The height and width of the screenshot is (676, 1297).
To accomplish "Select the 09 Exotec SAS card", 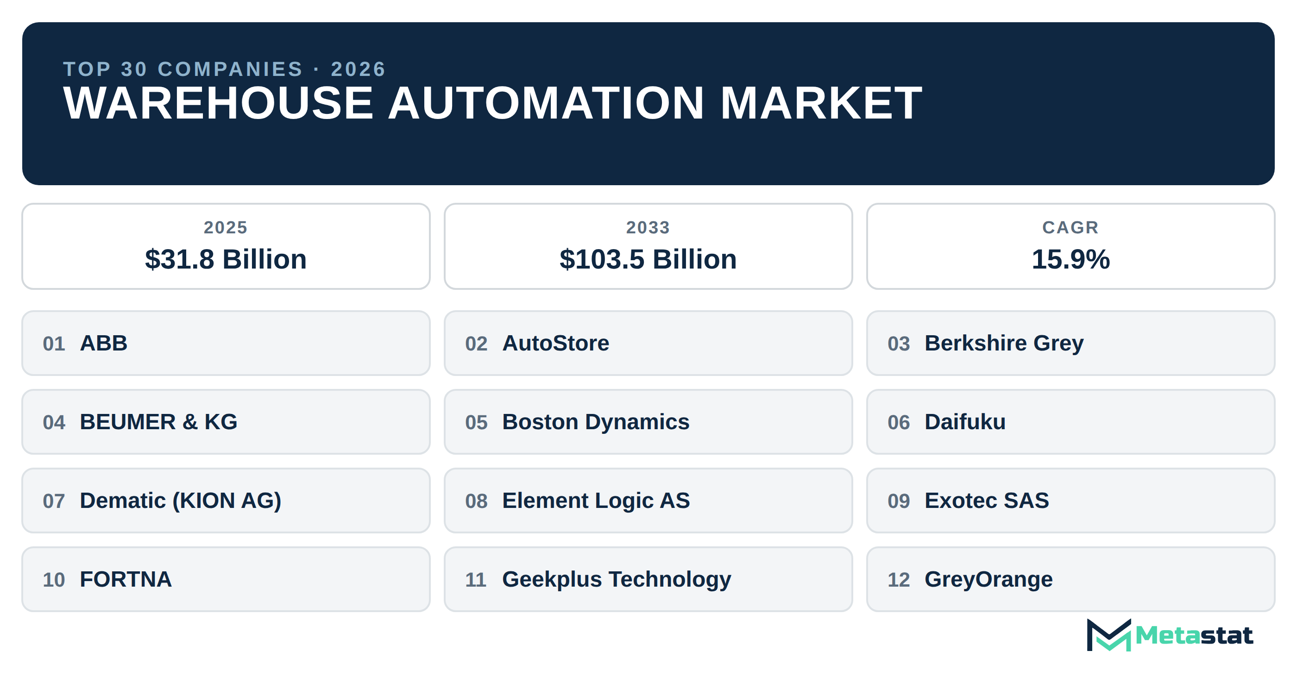I will [1070, 501].
